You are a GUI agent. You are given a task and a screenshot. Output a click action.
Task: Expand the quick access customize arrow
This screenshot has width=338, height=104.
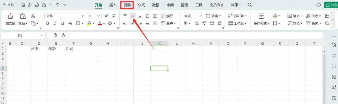pyautogui.click(x=65, y=5)
